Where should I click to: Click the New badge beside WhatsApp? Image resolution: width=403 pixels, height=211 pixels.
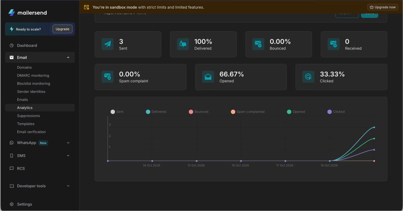point(43,143)
